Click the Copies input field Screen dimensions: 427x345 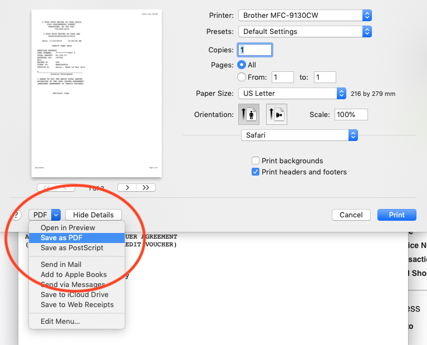pyautogui.click(x=255, y=50)
